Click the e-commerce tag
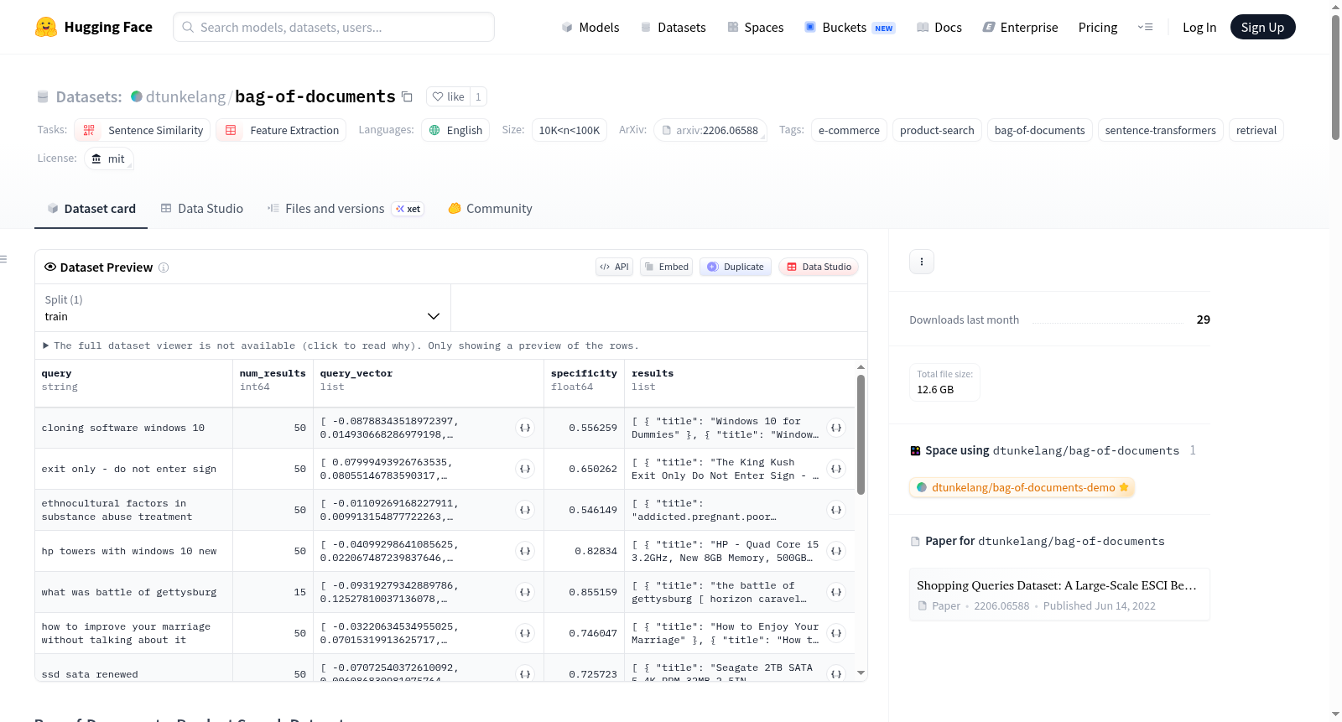The height and width of the screenshot is (722, 1342). click(849, 130)
